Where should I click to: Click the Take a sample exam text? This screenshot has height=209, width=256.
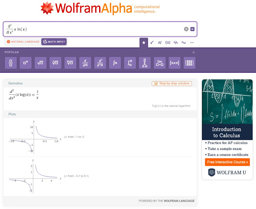(x=224, y=149)
